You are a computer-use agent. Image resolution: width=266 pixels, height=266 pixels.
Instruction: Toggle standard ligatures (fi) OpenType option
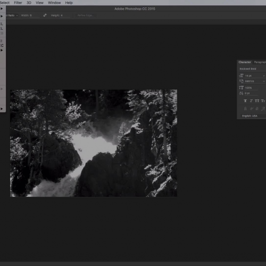pyautogui.click(x=245, y=109)
